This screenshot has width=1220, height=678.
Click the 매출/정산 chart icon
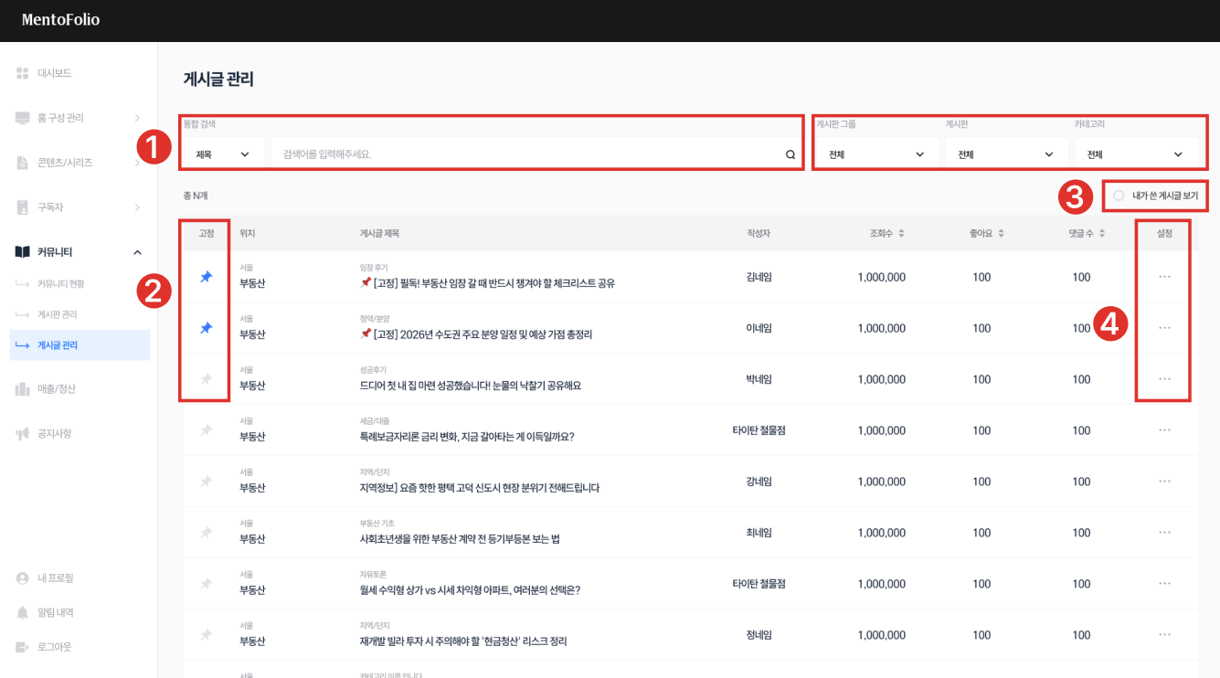pyautogui.click(x=23, y=389)
